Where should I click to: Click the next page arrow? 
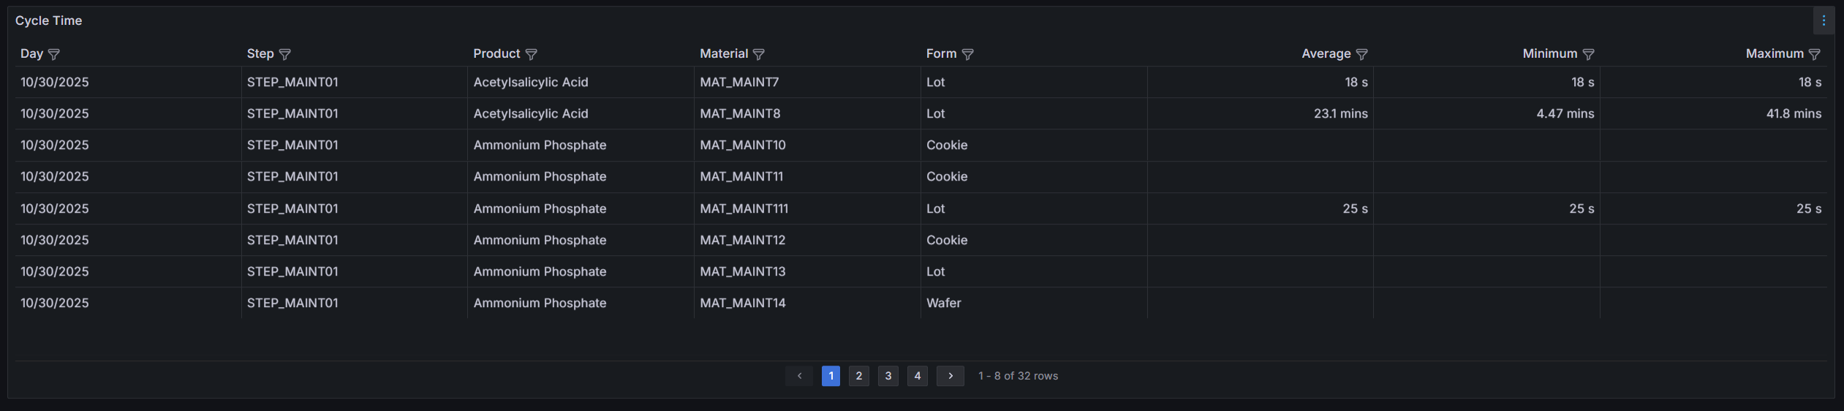(x=951, y=376)
